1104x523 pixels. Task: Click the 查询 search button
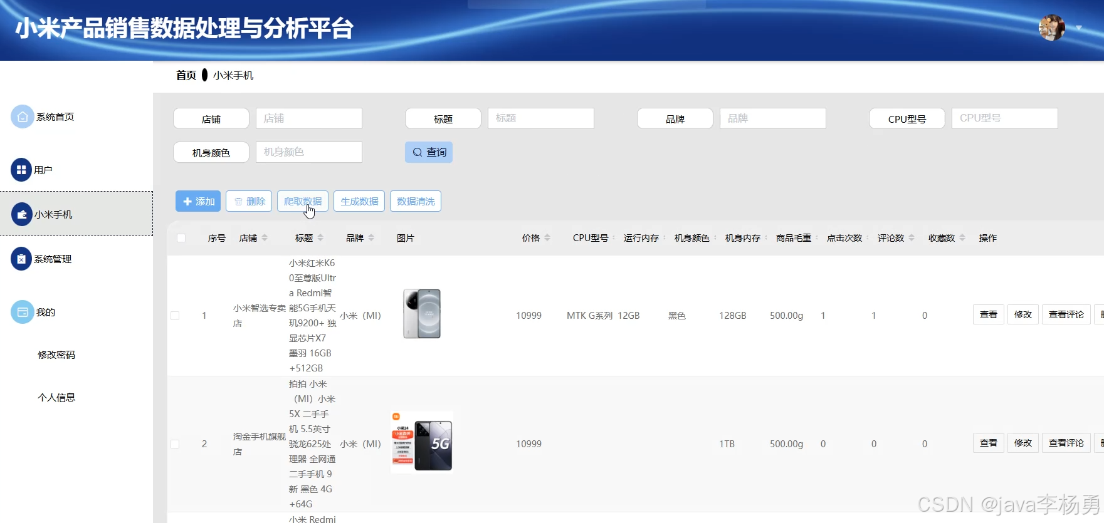pos(429,152)
